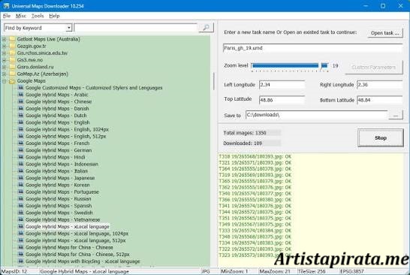The height and width of the screenshot is (275, 410).
Task: Click the Google Hybrid Maps - Korean icon
Action: pyautogui.click(x=21, y=185)
